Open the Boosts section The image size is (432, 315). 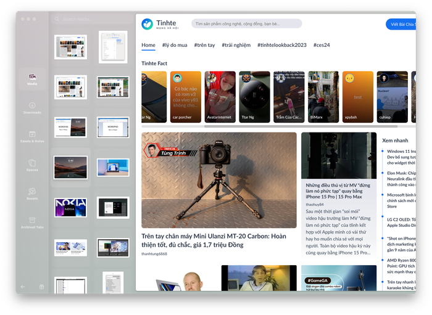coord(32,194)
